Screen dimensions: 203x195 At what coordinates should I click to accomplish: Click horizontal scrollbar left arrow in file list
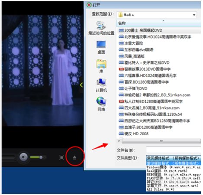click(119, 141)
